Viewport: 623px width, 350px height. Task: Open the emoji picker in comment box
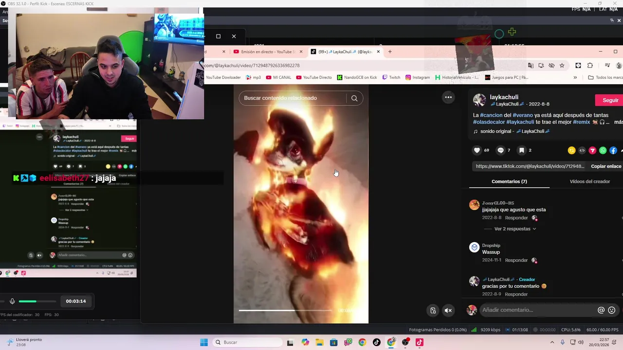(612, 310)
